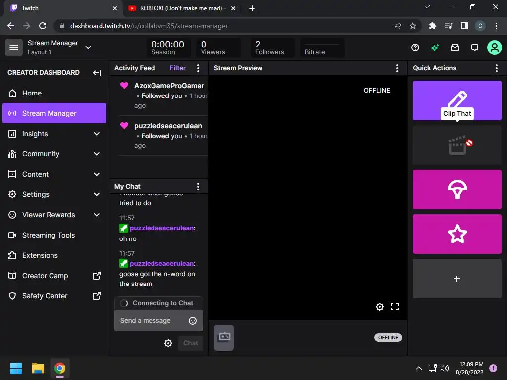The width and height of the screenshot is (507, 380).
Task: Open Quick Actions three-dot options menu
Action: [x=496, y=68]
